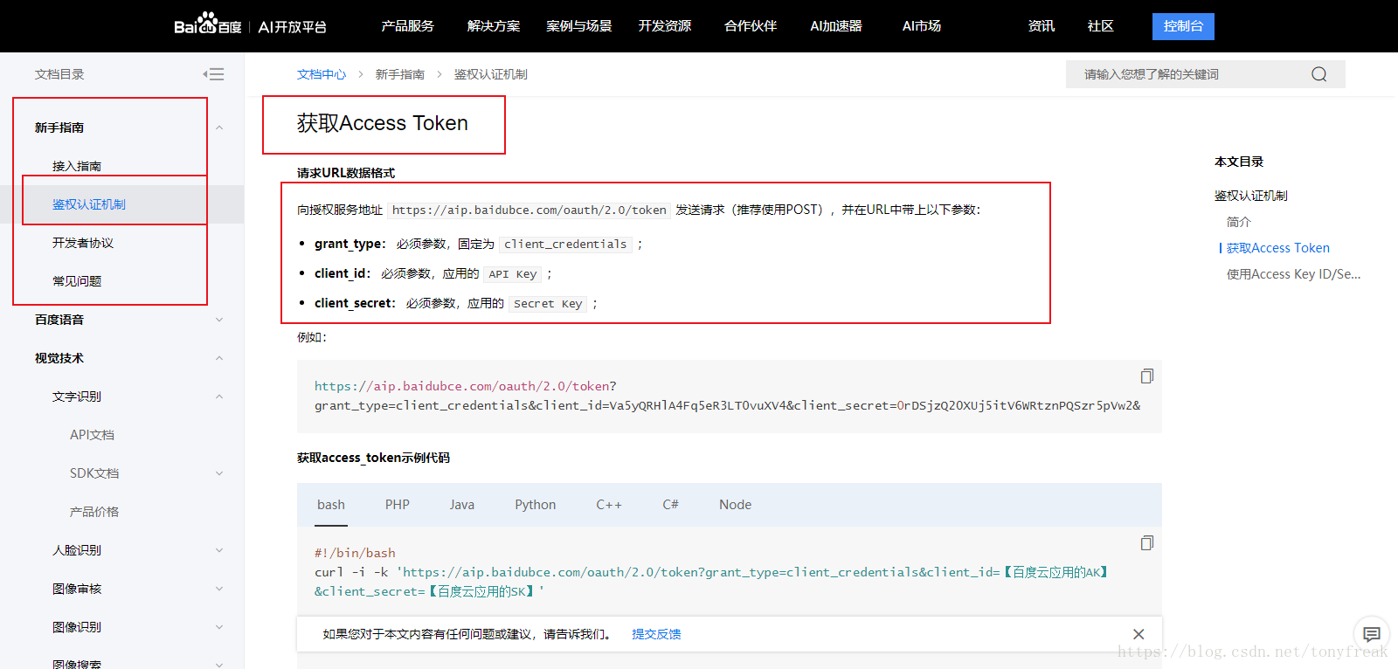Click the Baidu AI open platform logo

(x=250, y=24)
